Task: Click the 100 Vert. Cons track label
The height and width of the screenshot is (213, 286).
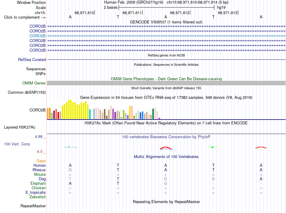Action: click(17, 144)
